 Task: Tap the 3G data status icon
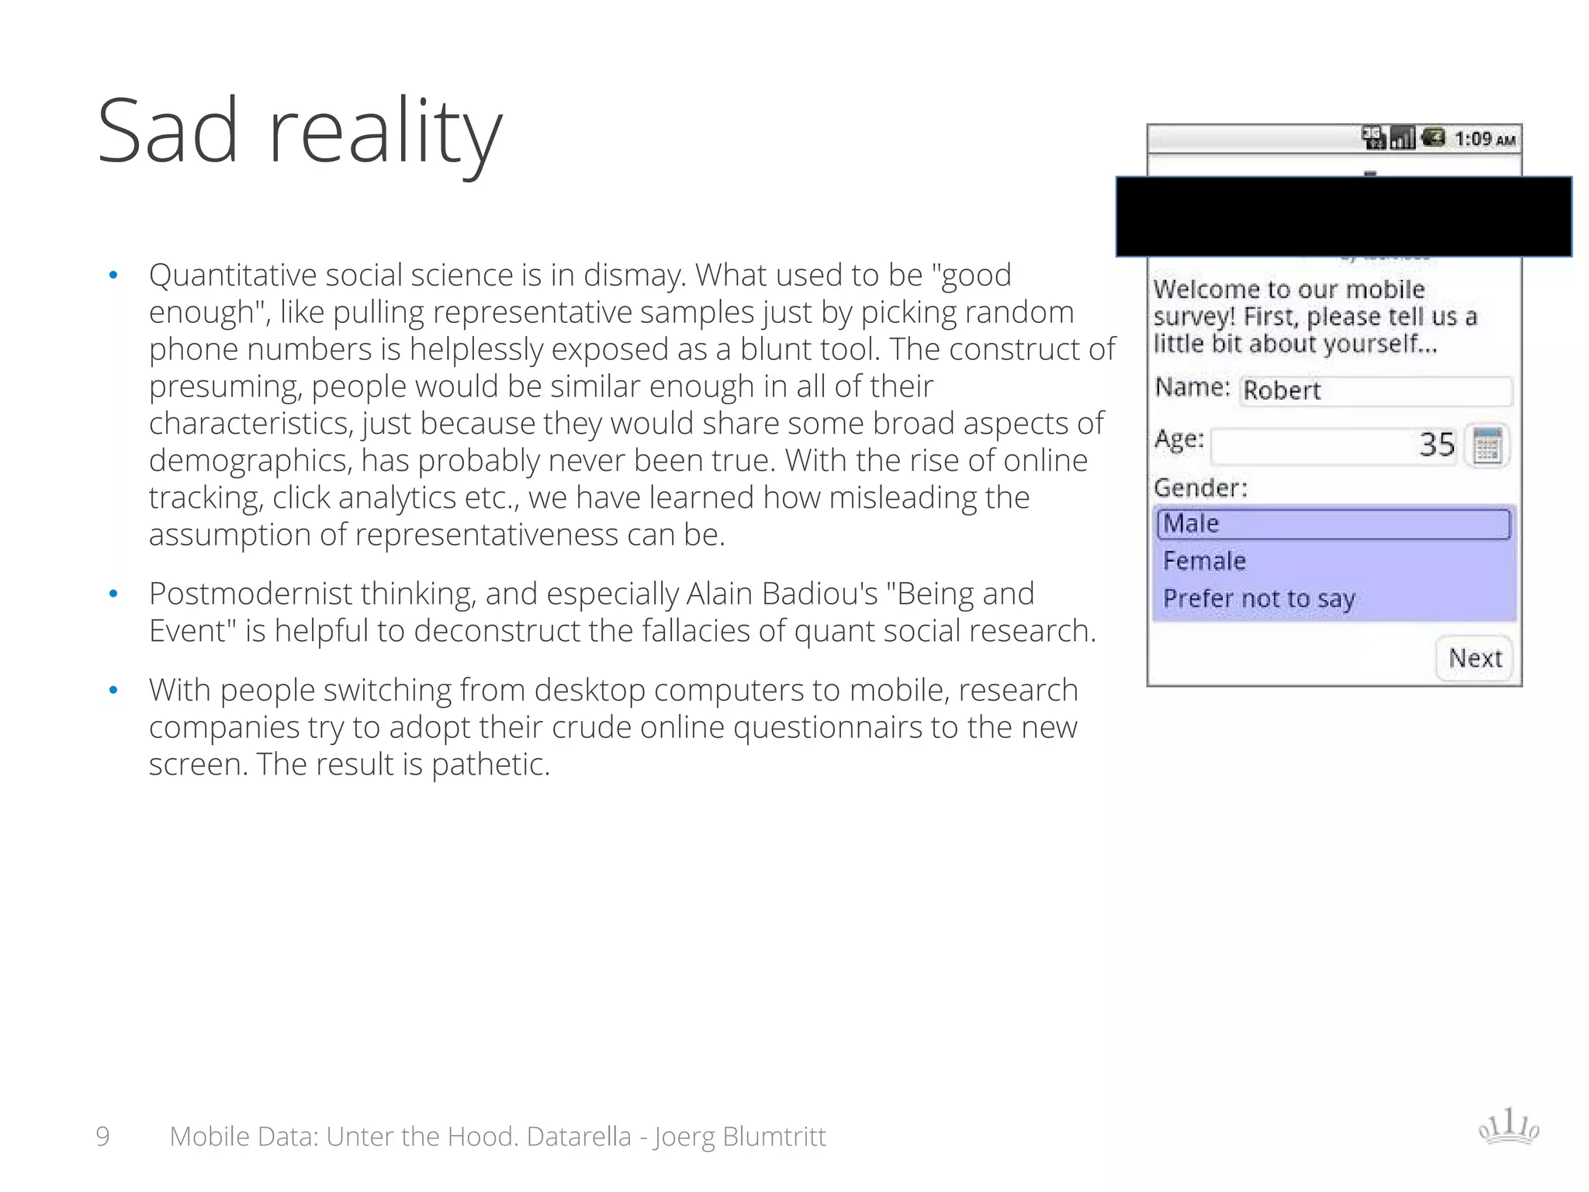[x=1374, y=139]
